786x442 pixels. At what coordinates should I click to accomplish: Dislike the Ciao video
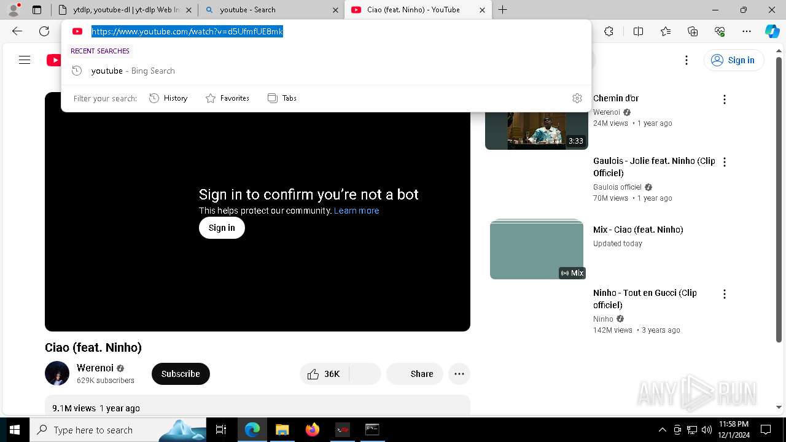pos(365,374)
